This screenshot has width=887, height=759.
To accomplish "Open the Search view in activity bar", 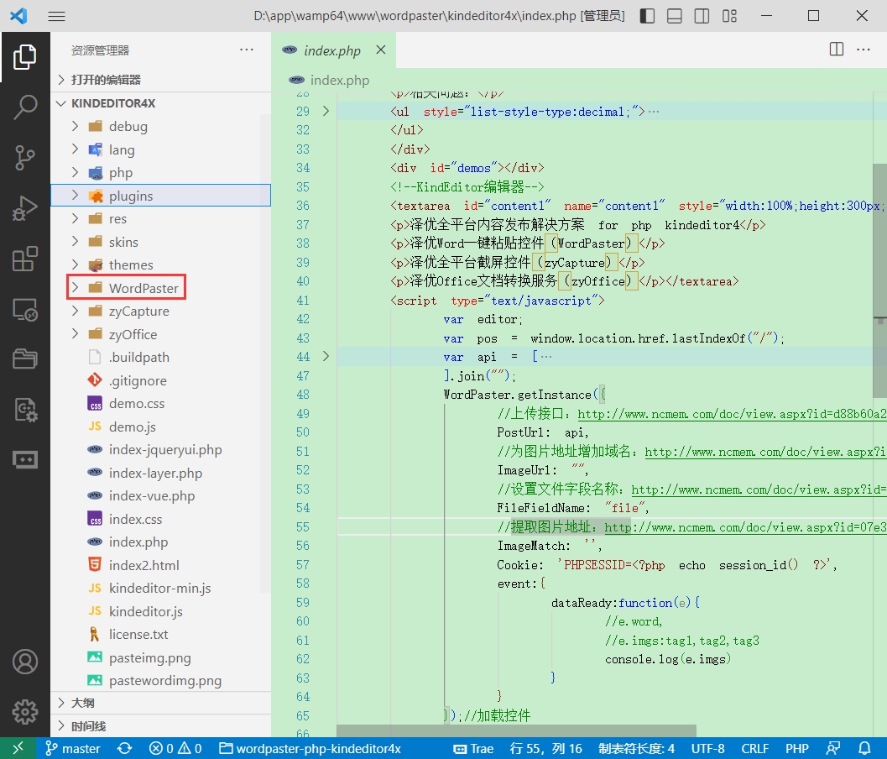I will 25,107.
